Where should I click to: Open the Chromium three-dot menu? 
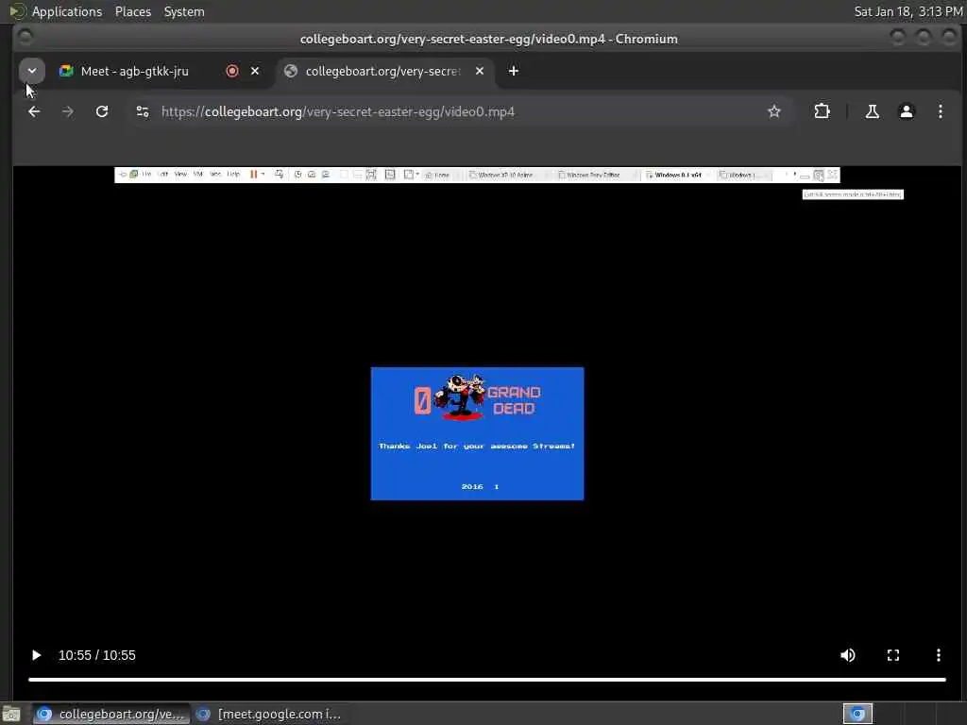tap(940, 111)
